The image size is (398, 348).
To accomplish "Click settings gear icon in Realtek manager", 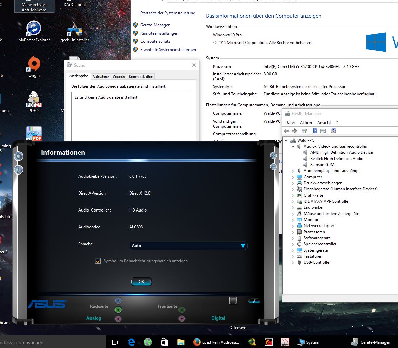I will 19,156.
